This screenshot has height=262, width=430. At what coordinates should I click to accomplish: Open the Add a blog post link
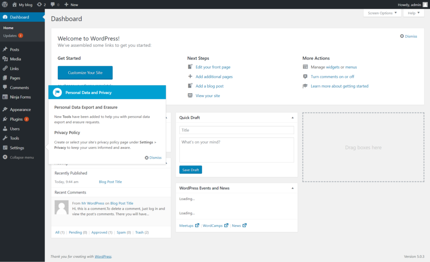pos(210,86)
